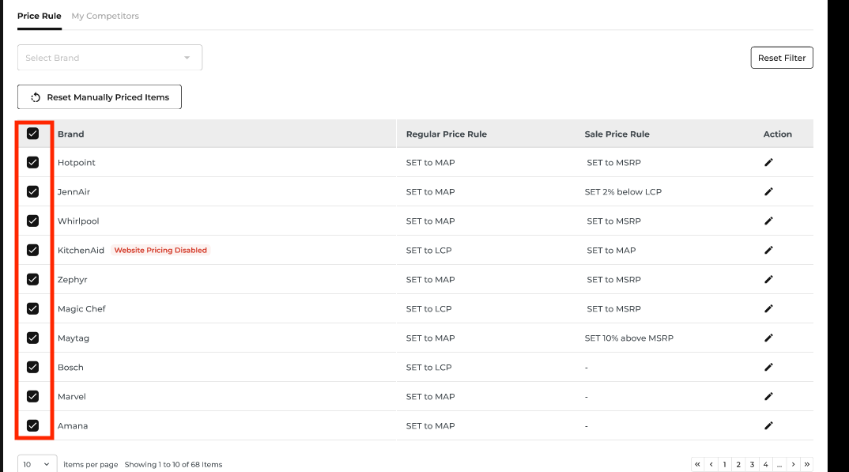Click the Brand column header
The height and width of the screenshot is (472, 849).
pyautogui.click(x=71, y=134)
